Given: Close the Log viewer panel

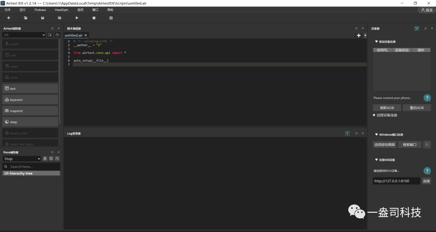Looking at the screenshot, I should 363,133.
